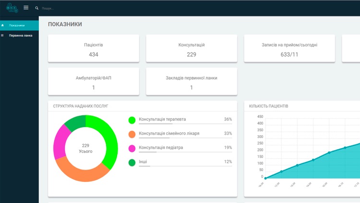This screenshot has height=203, width=360.
Task: Open the Пацієнтів 434 card
Action: (94, 49)
